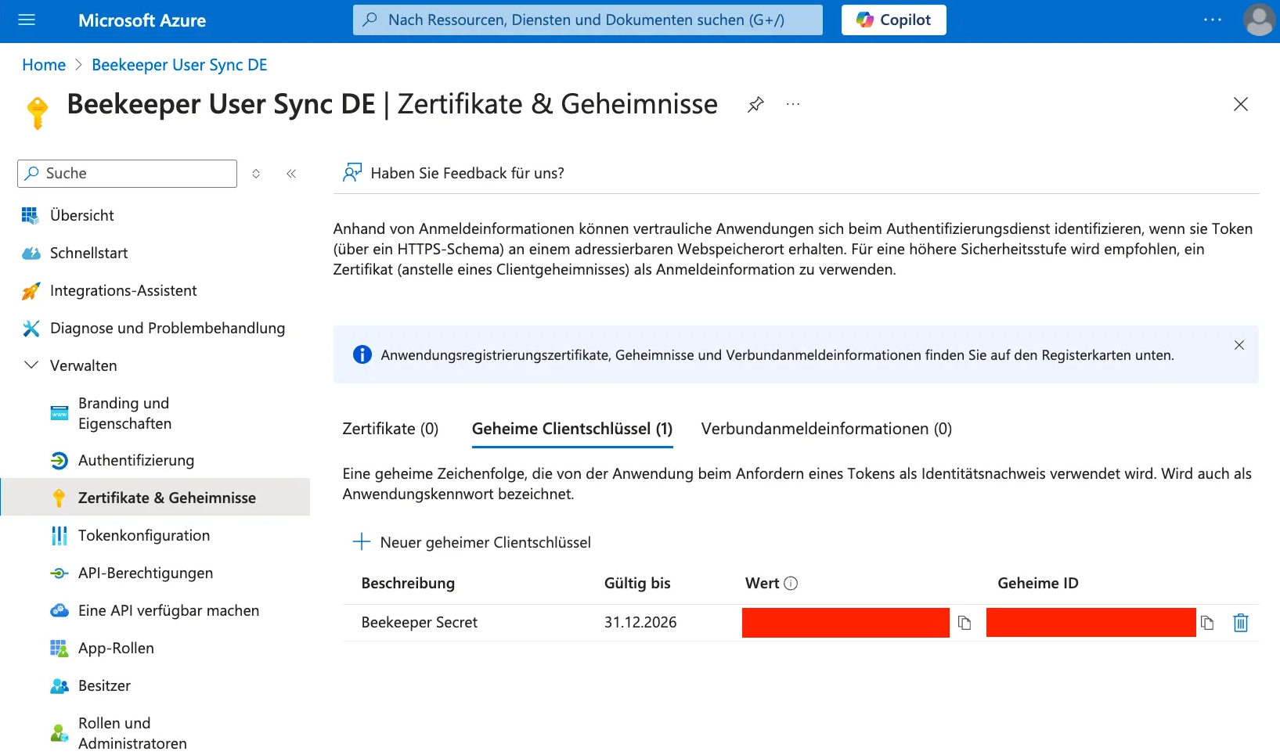The height and width of the screenshot is (755, 1280).
Task: Open the top bar more options ellipsis
Action: 1212,20
